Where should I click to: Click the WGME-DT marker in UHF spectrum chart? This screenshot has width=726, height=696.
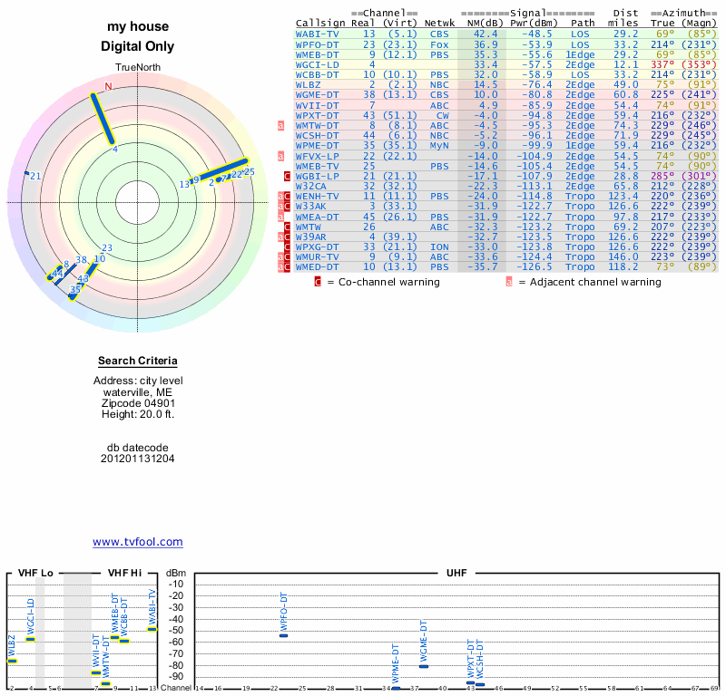[424, 666]
